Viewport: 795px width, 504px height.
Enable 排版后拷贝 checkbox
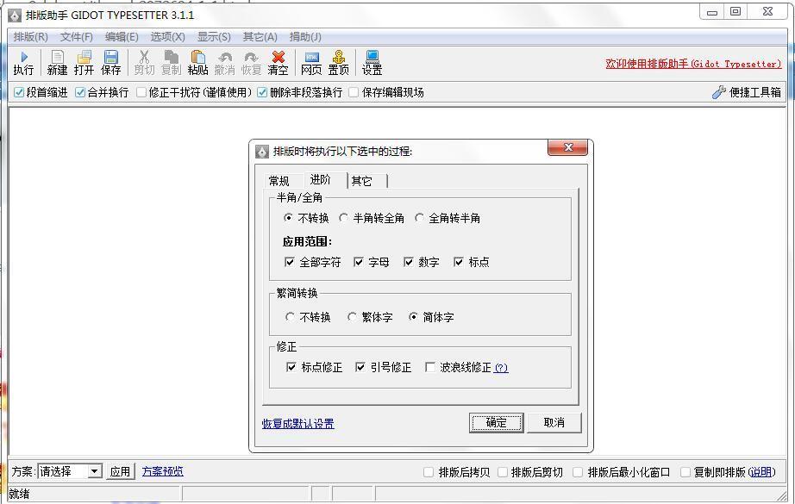[x=429, y=472]
